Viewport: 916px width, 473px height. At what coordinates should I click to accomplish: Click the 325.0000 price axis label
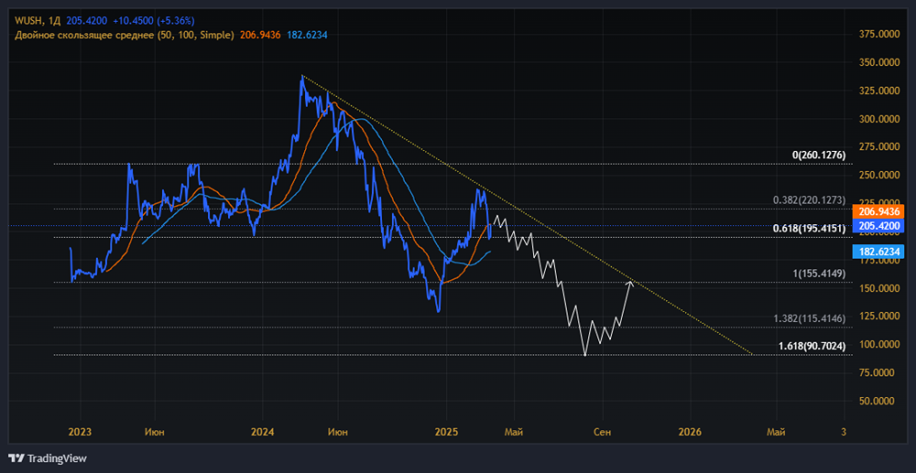click(879, 91)
